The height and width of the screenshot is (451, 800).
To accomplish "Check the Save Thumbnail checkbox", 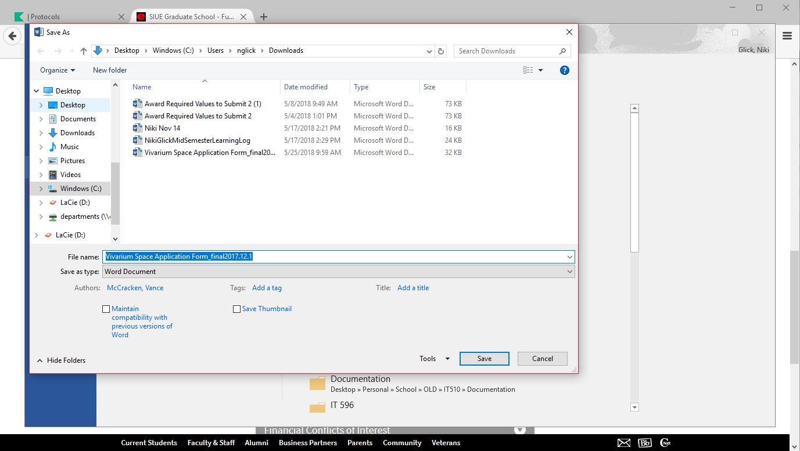I will [236, 309].
